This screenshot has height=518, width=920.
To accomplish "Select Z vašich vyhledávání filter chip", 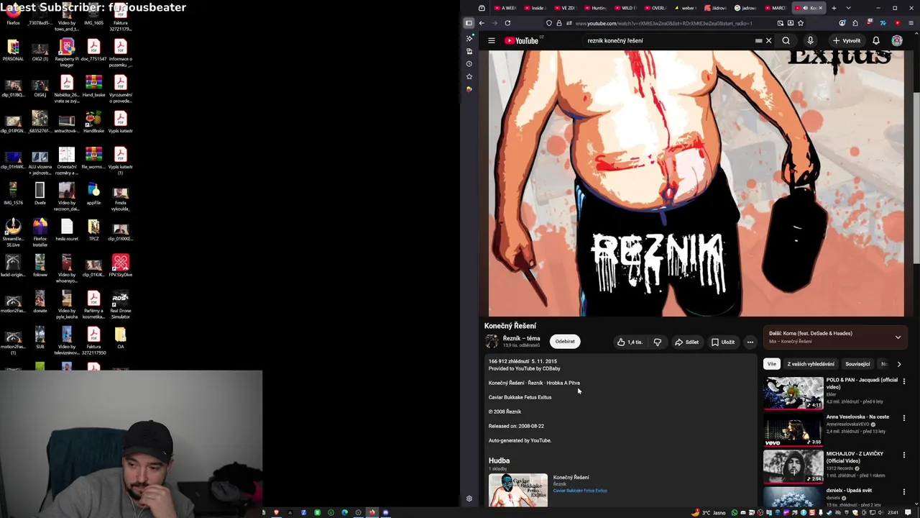I will click(811, 364).
